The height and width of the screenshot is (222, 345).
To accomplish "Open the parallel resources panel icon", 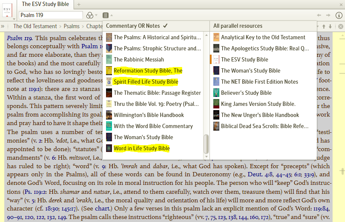I will [106, 15].
